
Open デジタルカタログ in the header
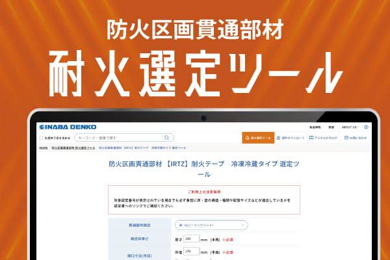click(323, 138)
